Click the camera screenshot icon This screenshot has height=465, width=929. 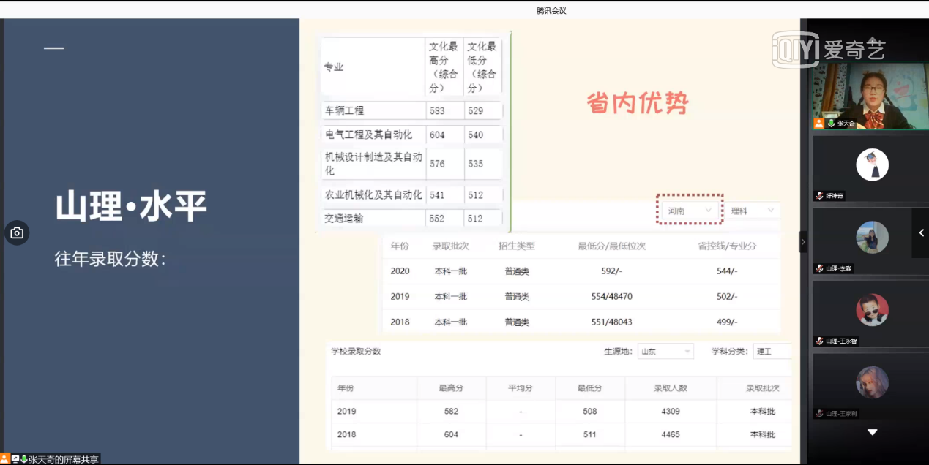click(17, 233)
